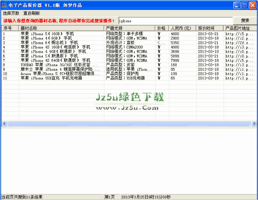The width and height of the screenshot is (258, 200).
Task: Close the 电子产品报价器 window
Action: [253, 5]
